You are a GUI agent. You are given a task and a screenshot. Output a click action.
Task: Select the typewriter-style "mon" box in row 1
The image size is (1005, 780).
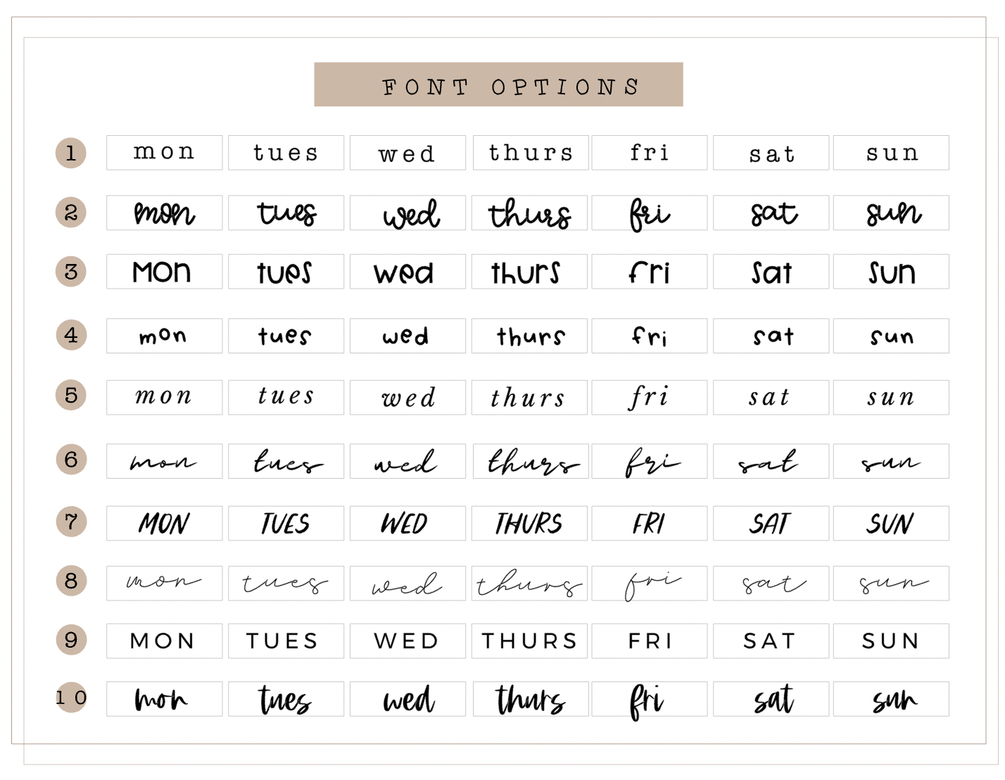pyautogui.click(x=165, y=153)
